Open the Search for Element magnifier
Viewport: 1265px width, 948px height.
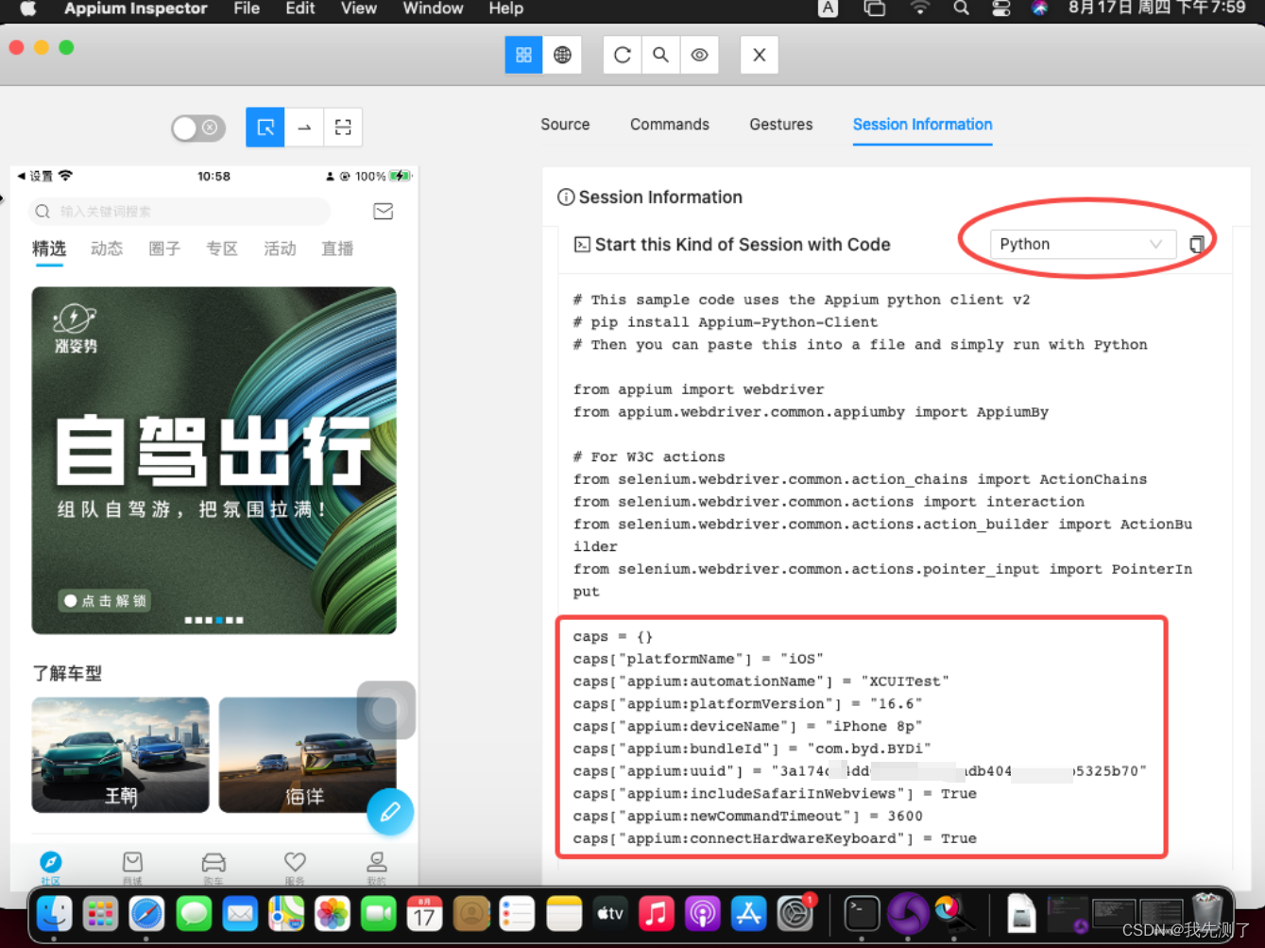tap(660, 55)
